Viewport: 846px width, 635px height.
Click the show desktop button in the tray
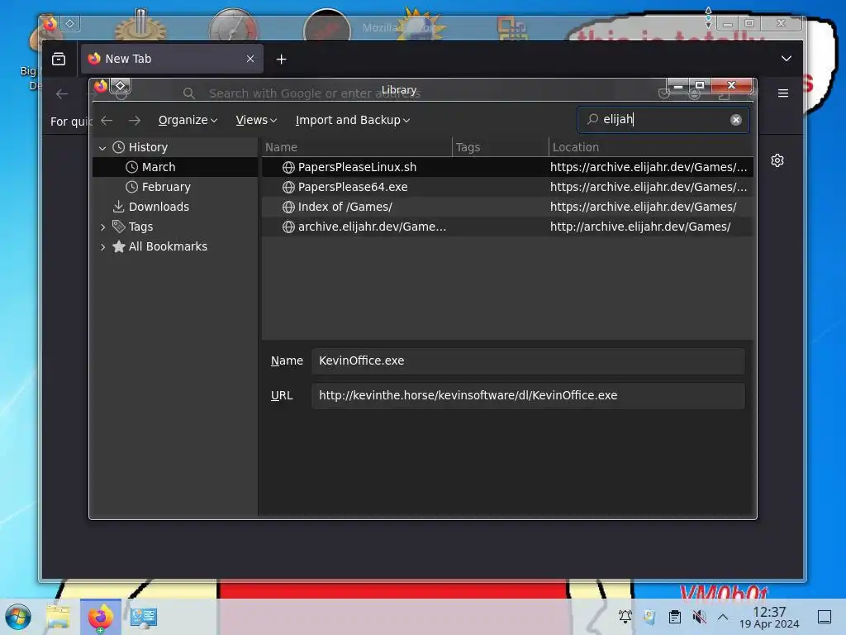pyautogui.click(x=825, y=617)
